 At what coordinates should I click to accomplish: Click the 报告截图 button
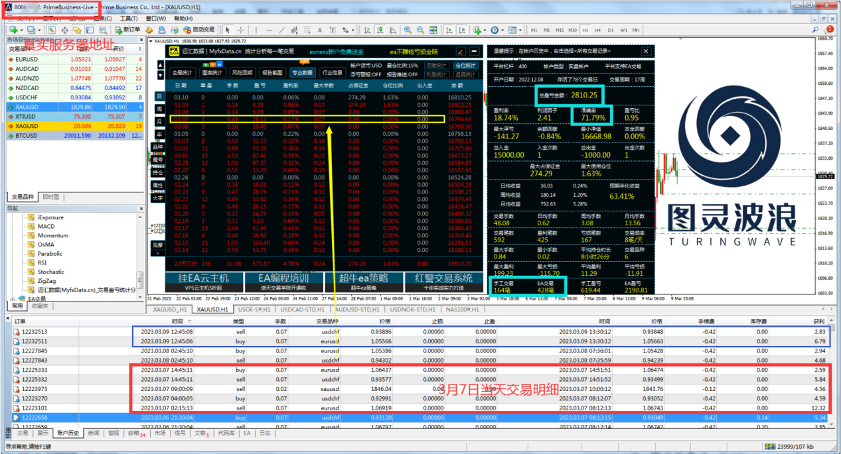coord(272,73)
